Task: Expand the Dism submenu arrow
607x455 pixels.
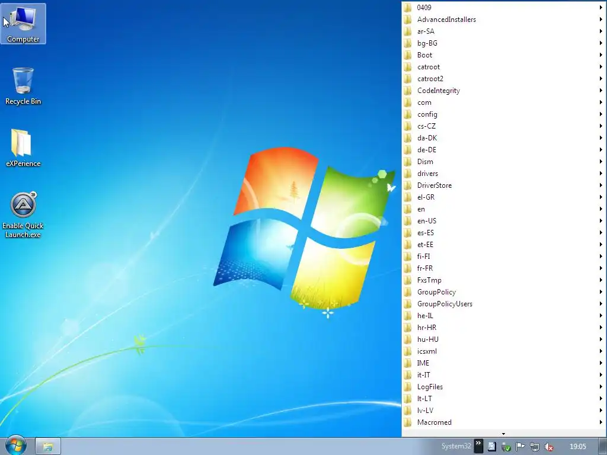Action: click(601, 162)
